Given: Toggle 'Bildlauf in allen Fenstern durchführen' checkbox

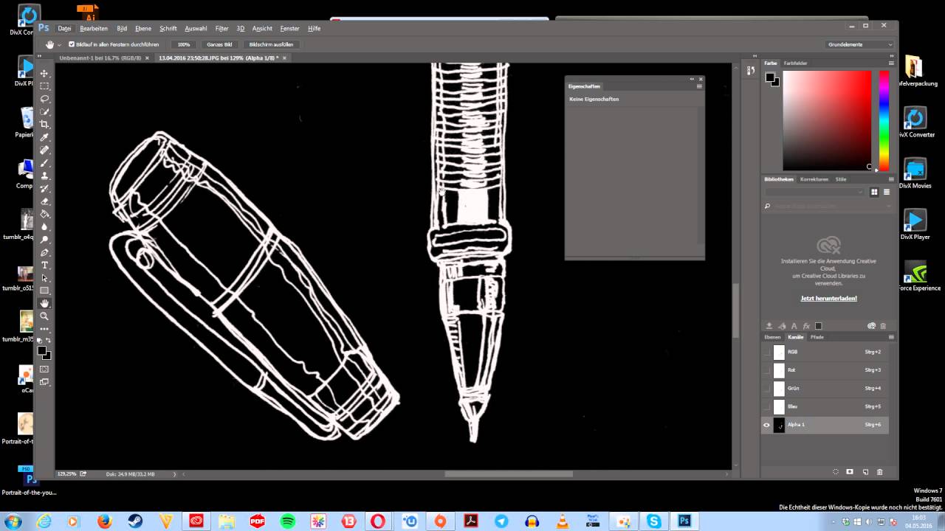Looking at the screenshot, I should coord(72,44).
